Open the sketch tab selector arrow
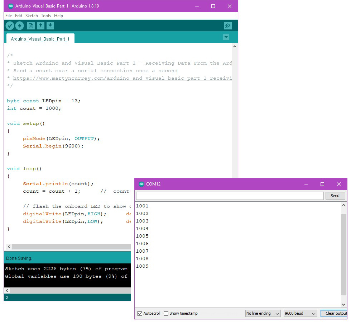351x323 pixels. point(226,37)
